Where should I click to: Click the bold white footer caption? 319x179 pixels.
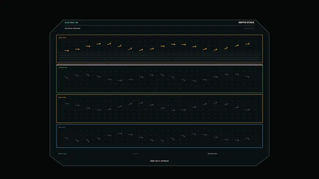click(x=159, y=161)
